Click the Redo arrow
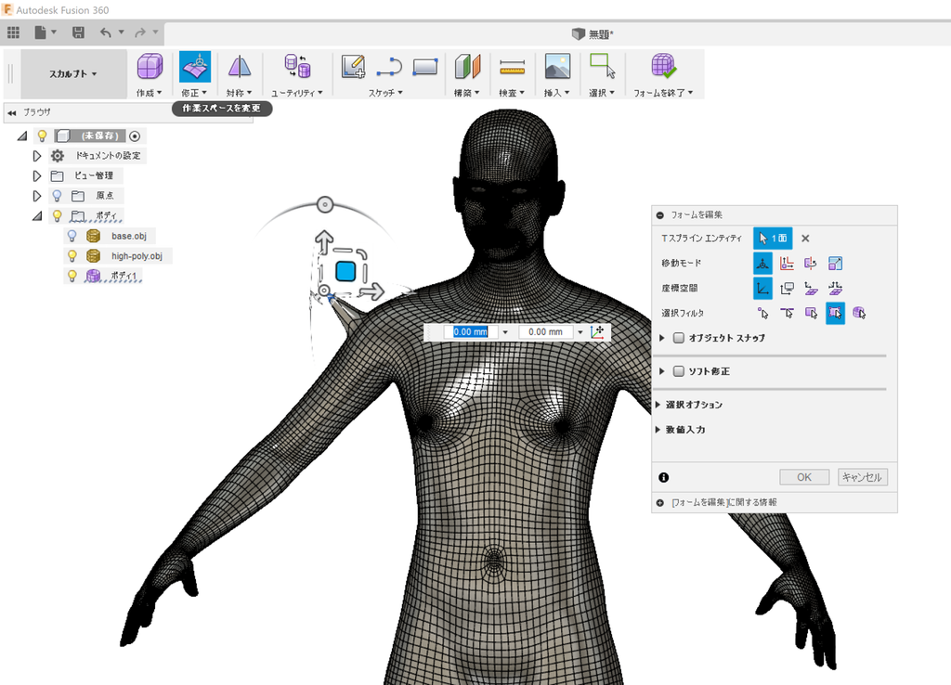The width and height of the screenshot is (951, 685). click(x=140, y=32)
